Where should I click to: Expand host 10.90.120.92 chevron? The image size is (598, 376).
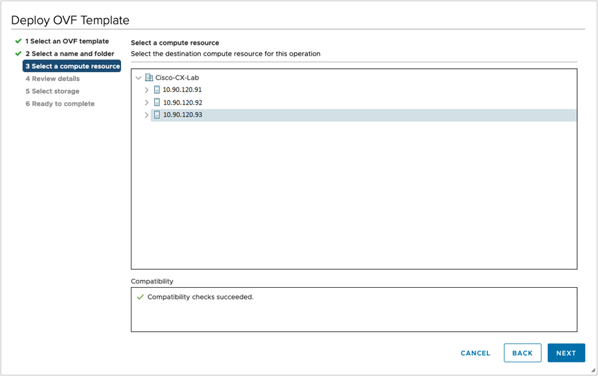click(146, 102)
